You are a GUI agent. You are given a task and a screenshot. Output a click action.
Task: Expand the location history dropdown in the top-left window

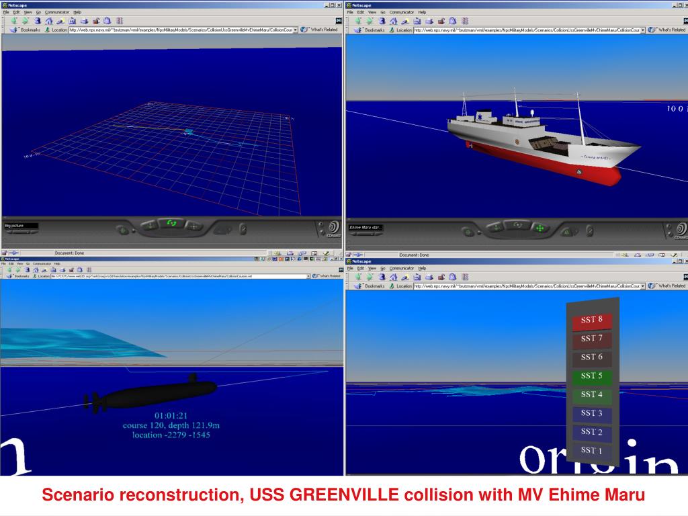[296, 30]
